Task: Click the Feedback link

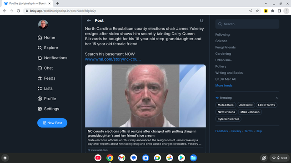Action: coord(221,131)
